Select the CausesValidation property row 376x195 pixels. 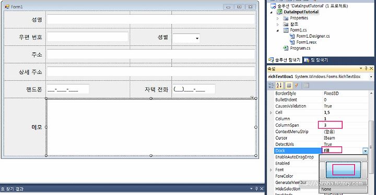pos(321,106)
